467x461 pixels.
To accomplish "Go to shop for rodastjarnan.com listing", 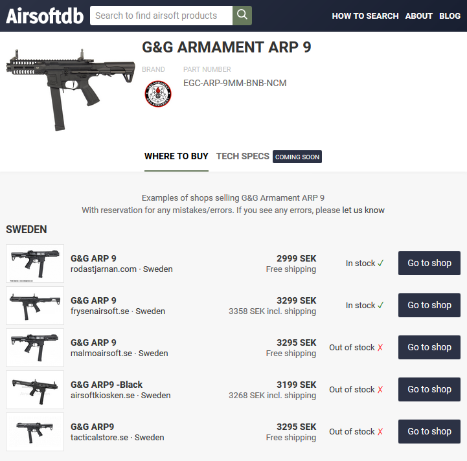I will pos(429,263).
